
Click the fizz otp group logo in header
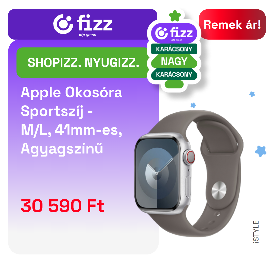(83, 25)
